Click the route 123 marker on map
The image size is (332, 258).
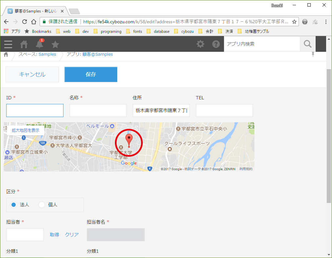click(x=43, y=143)
